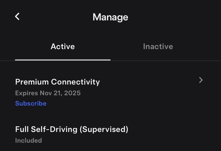This screenshot has height=151, width=221.
Task: Tap the Expires Nov 21, 2025 text
Action: pos(48,93)
